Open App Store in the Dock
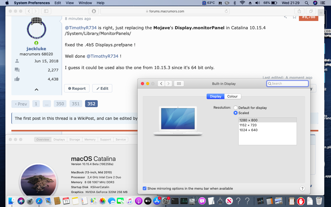Image resolution: width=331 pixels, height=207 pixels. [157, 201]
